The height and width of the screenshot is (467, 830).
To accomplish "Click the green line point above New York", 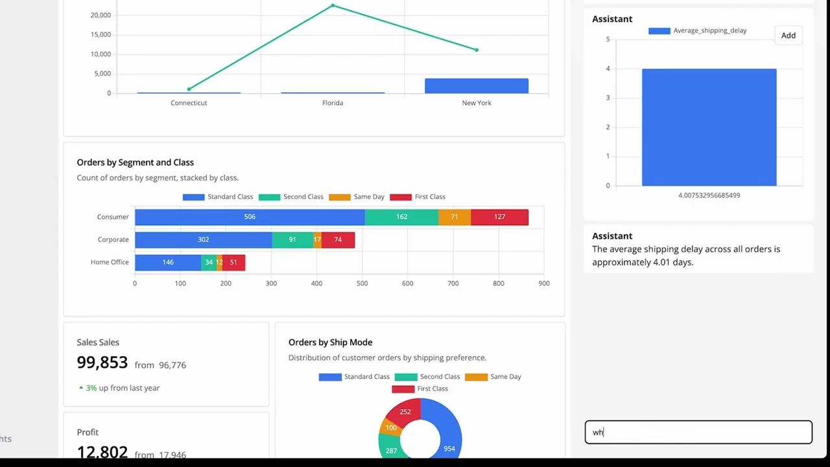I will (x=477, y=50).
